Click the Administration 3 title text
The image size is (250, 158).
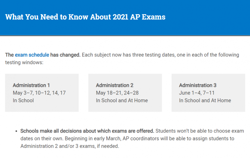click(x=198, y=85)
